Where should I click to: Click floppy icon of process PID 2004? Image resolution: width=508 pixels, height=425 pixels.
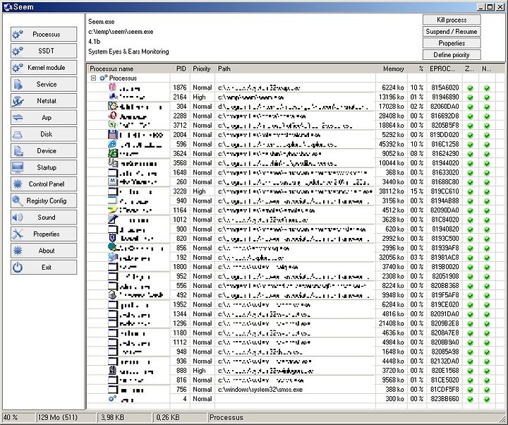[112, 134]
